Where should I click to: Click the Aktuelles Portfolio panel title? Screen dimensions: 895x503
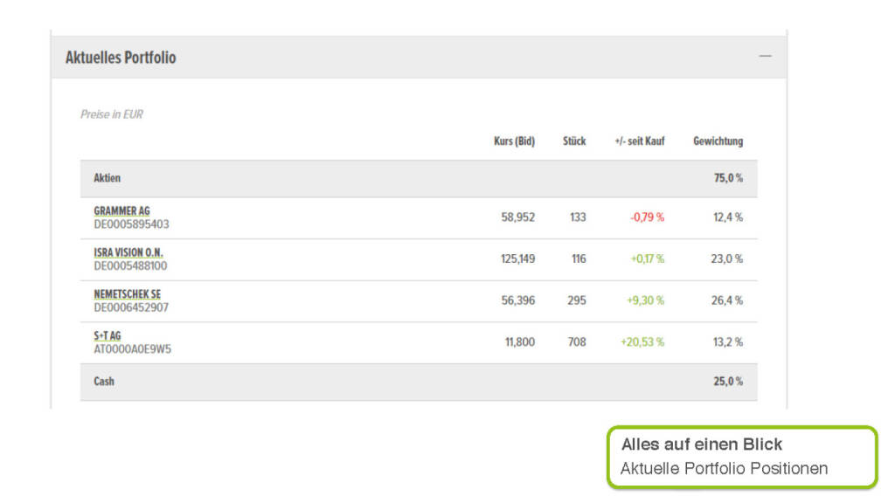121,58
